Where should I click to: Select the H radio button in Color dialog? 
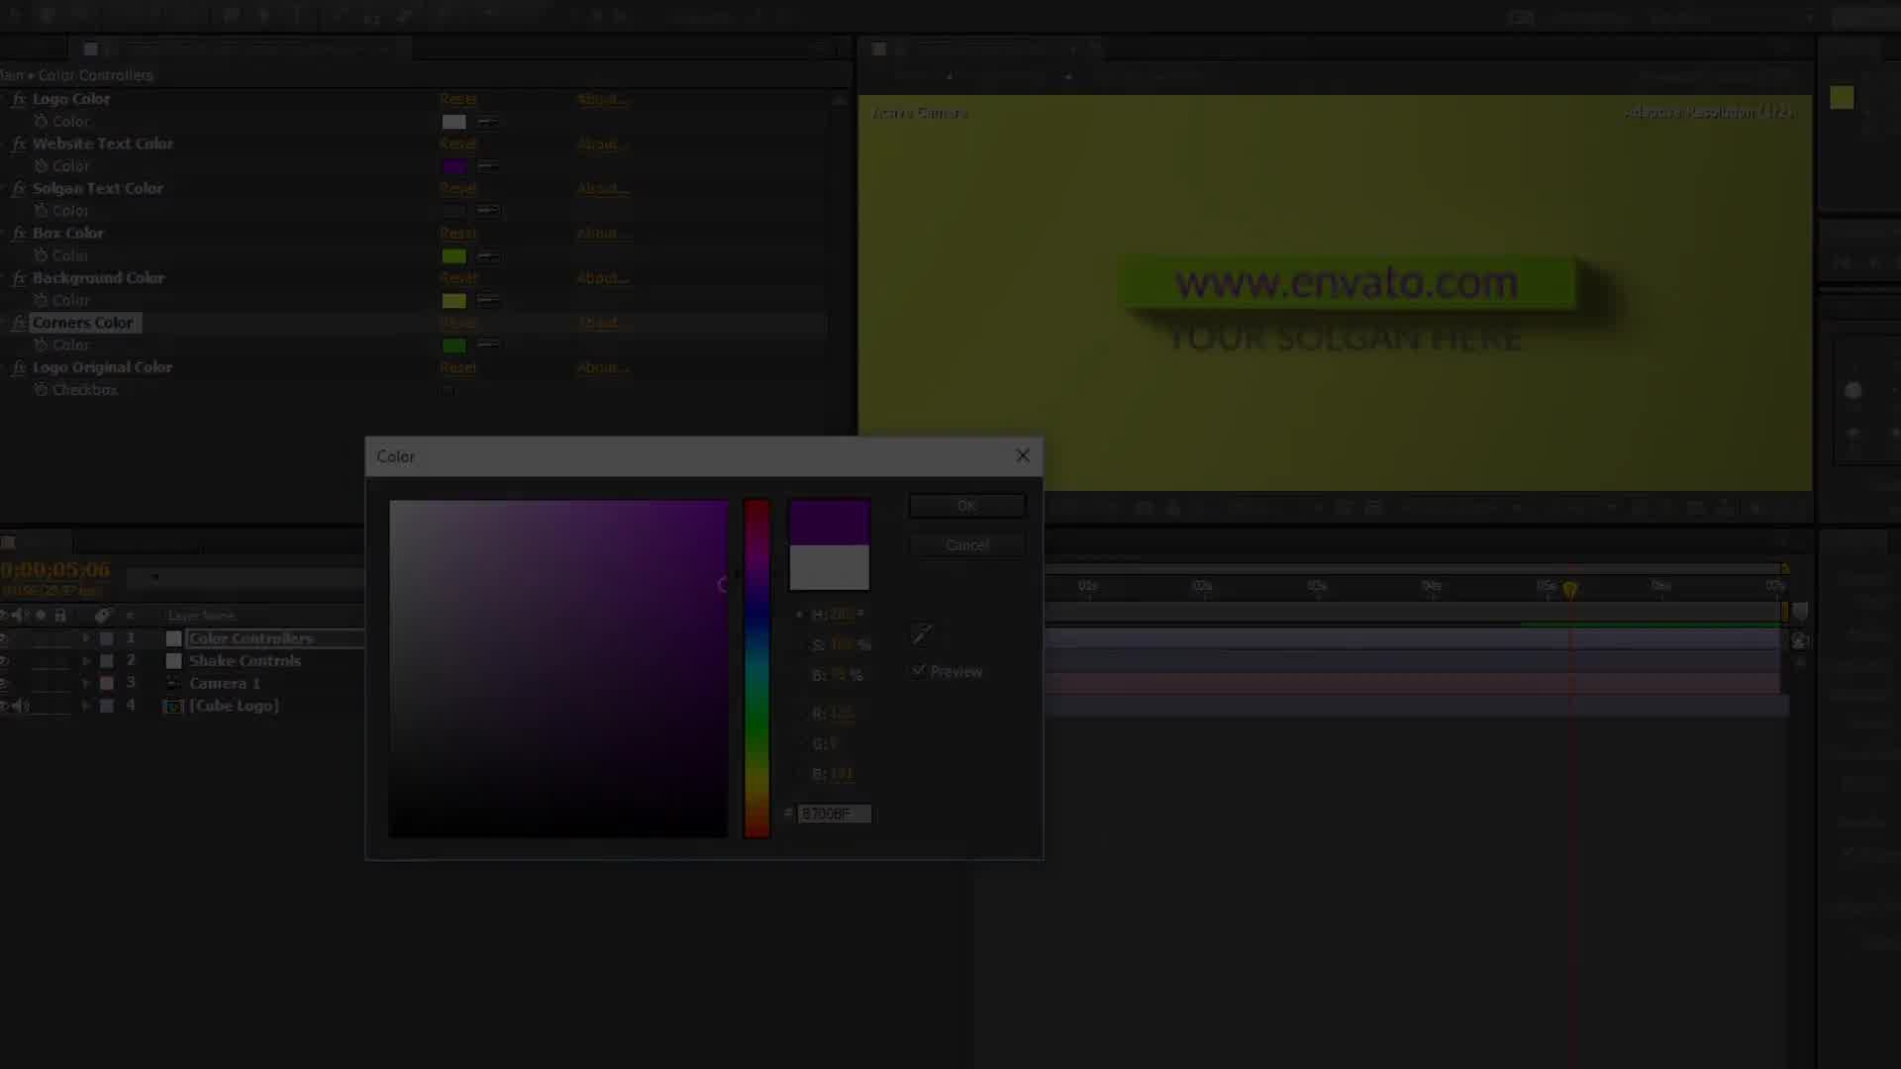(x=800, y=615)
